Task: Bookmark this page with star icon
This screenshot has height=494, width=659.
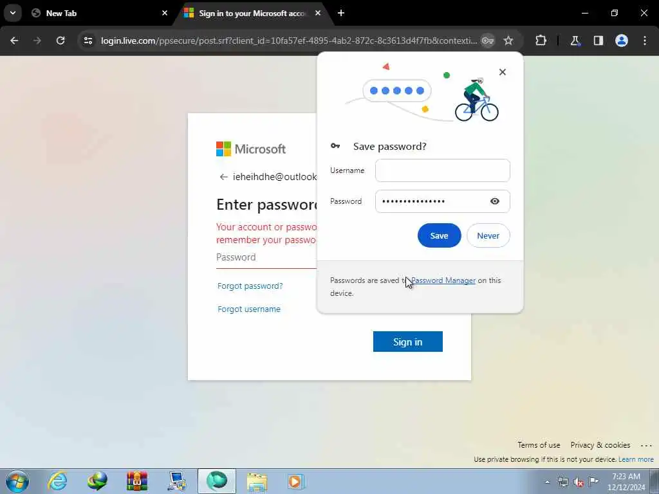Action: 508,41
